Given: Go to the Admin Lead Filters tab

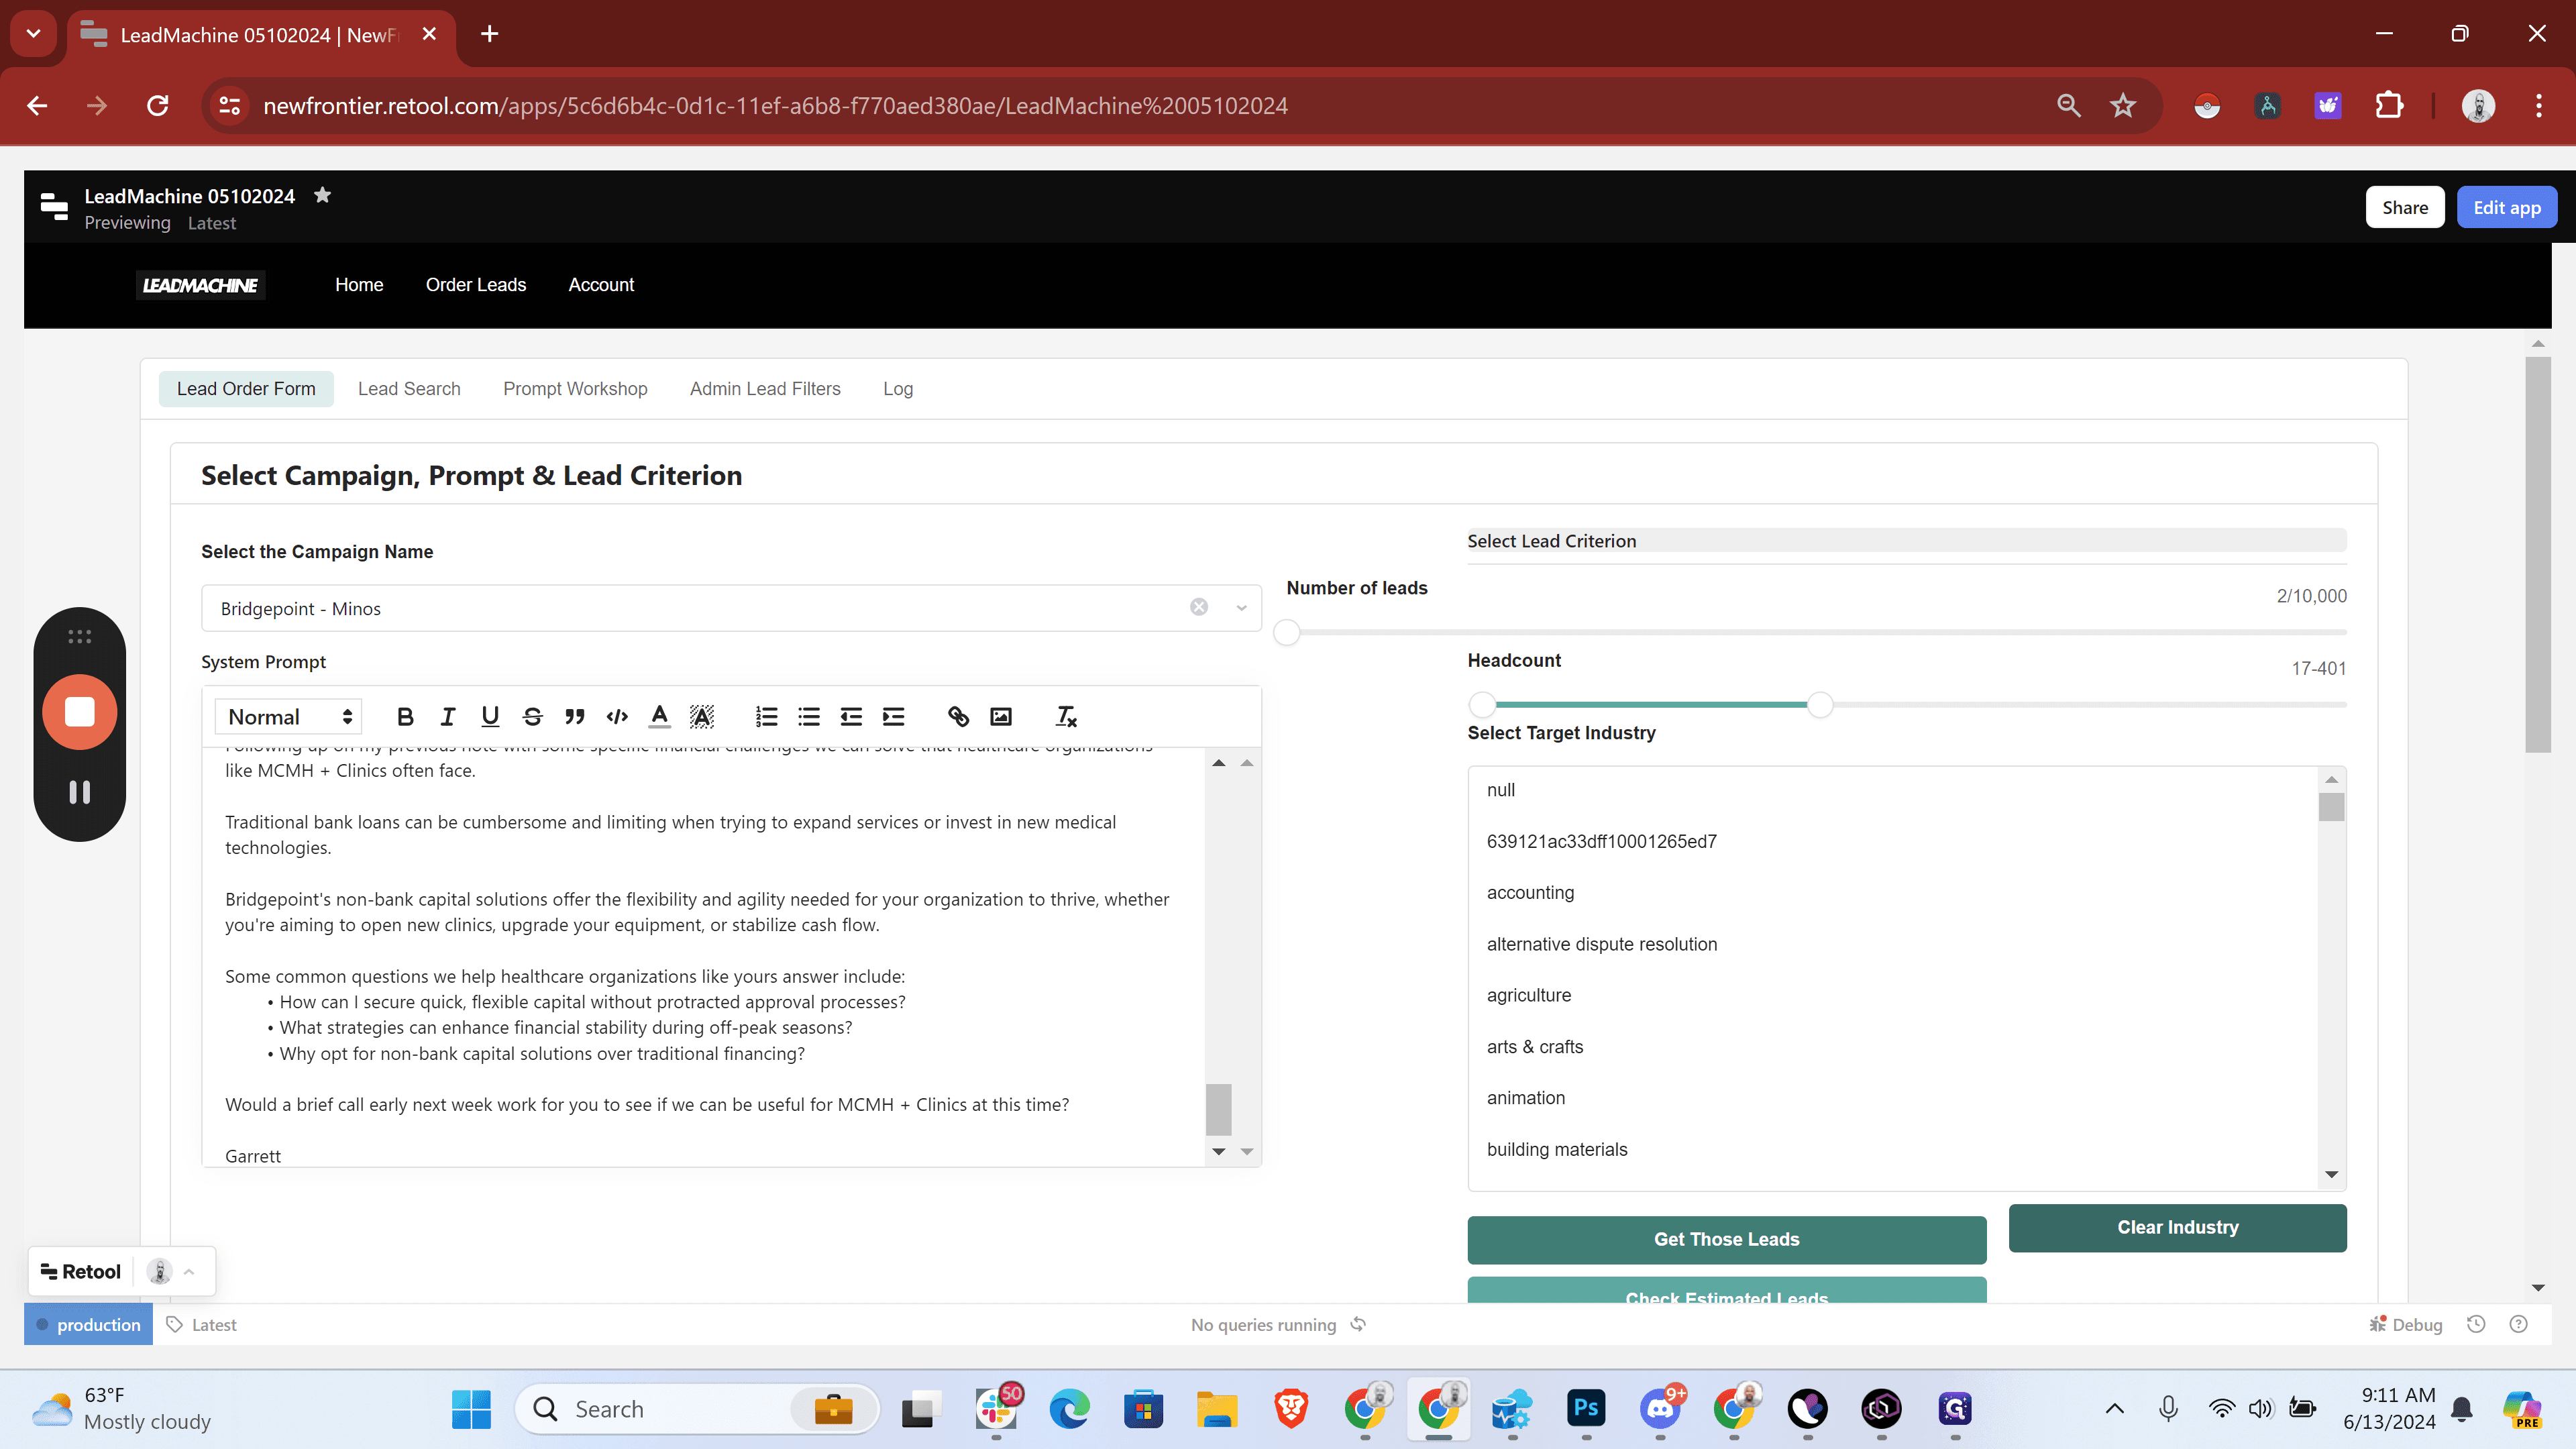Looking at the screenshot, I should (765, 388).
